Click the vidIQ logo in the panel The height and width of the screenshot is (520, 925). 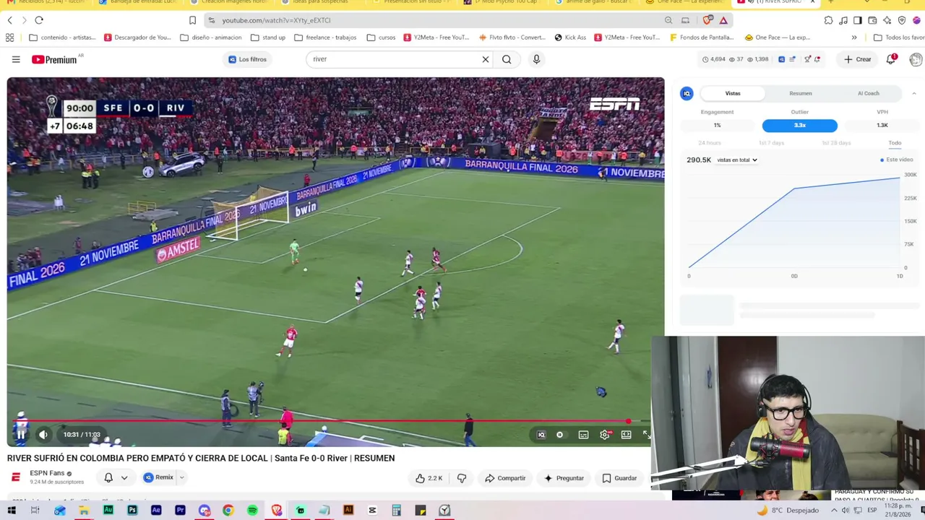point(687,93)
